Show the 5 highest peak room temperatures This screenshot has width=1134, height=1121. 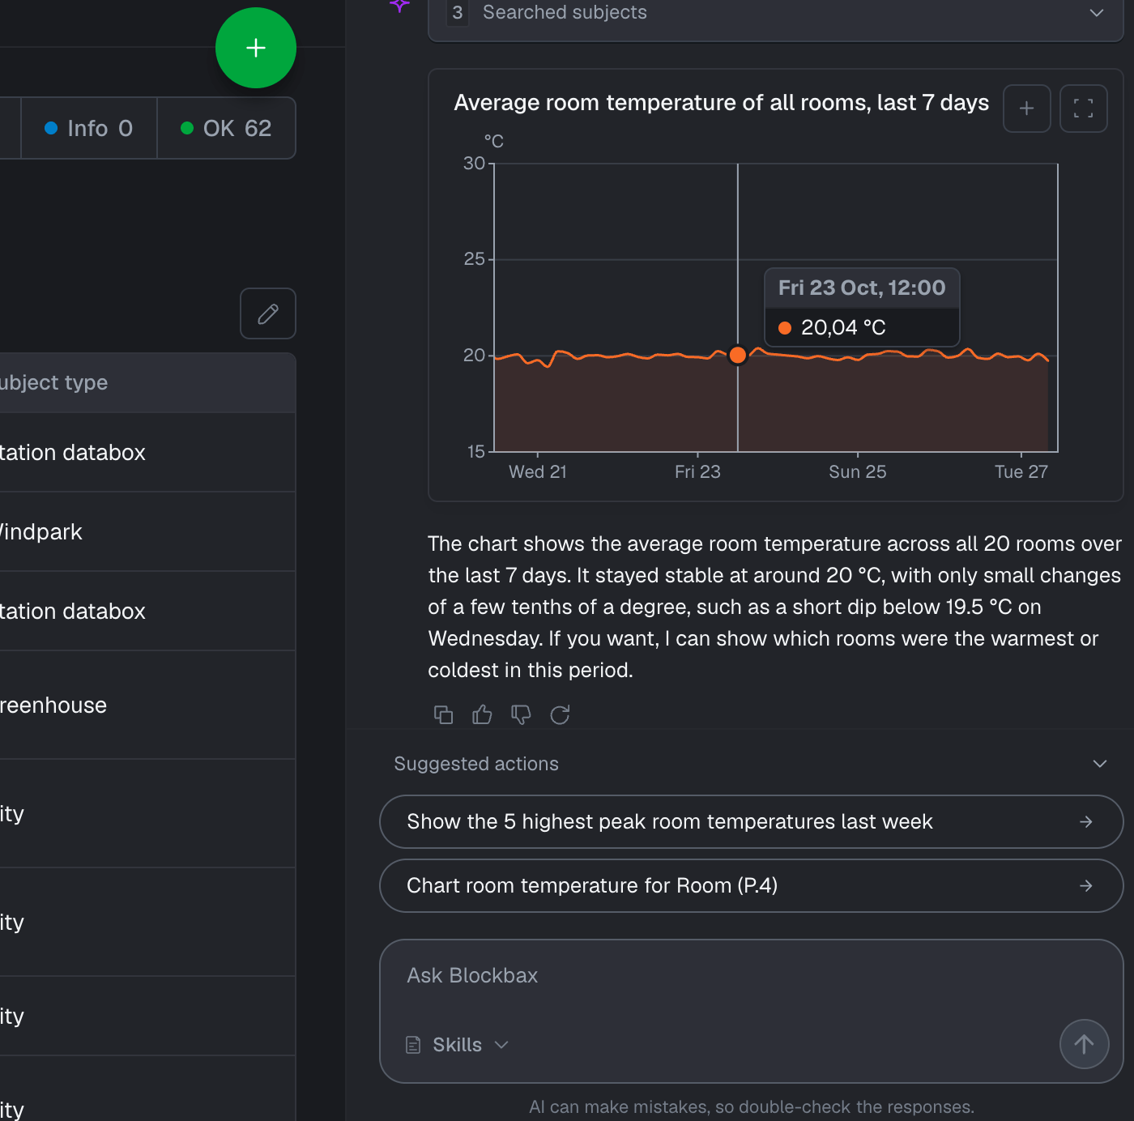751,821
